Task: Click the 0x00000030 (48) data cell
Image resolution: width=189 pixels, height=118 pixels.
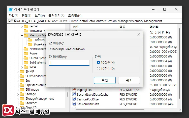Action: pos(162,104)
